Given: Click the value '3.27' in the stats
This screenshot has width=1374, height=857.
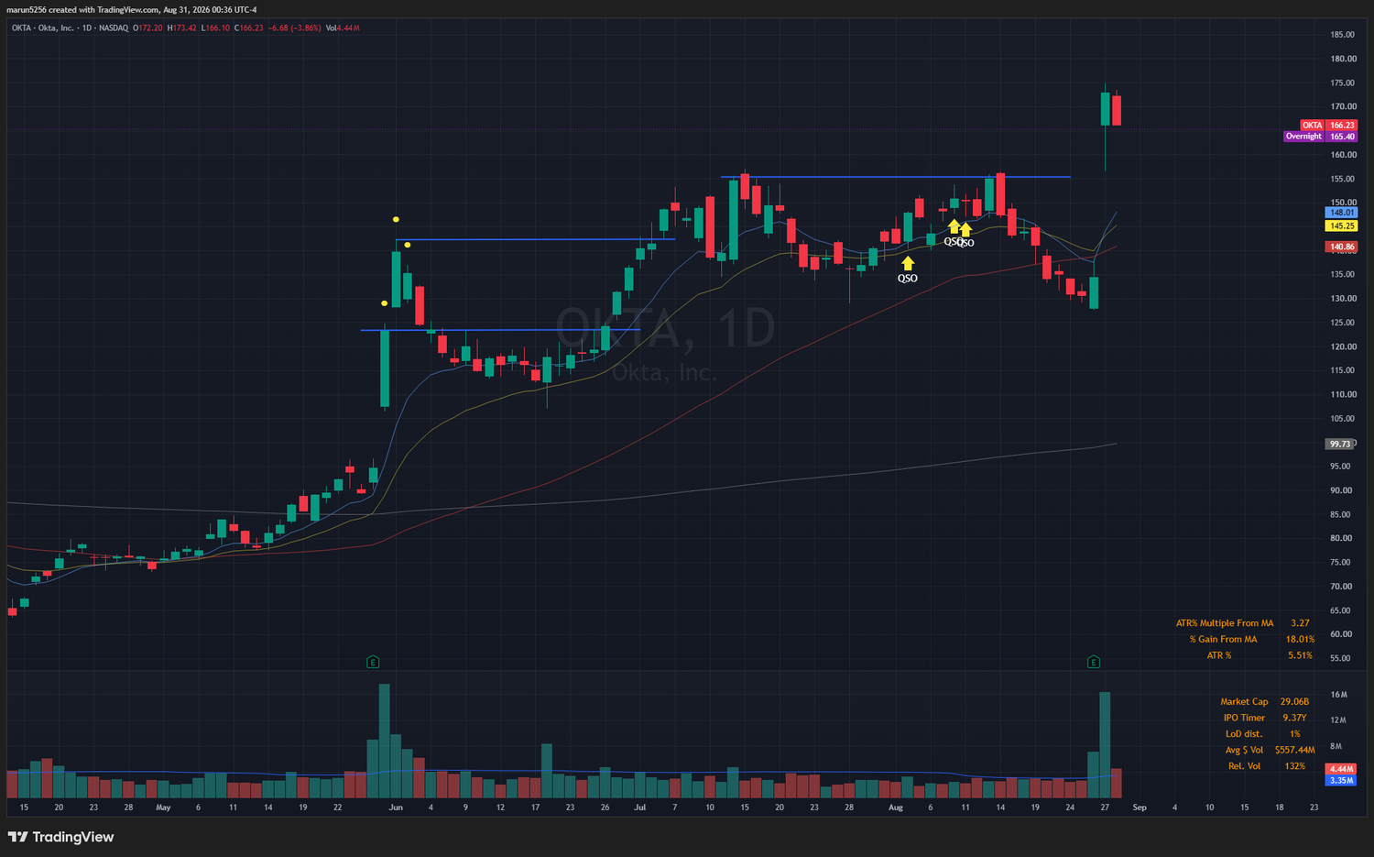Looking at the screenshot, I should [1300, 623].
